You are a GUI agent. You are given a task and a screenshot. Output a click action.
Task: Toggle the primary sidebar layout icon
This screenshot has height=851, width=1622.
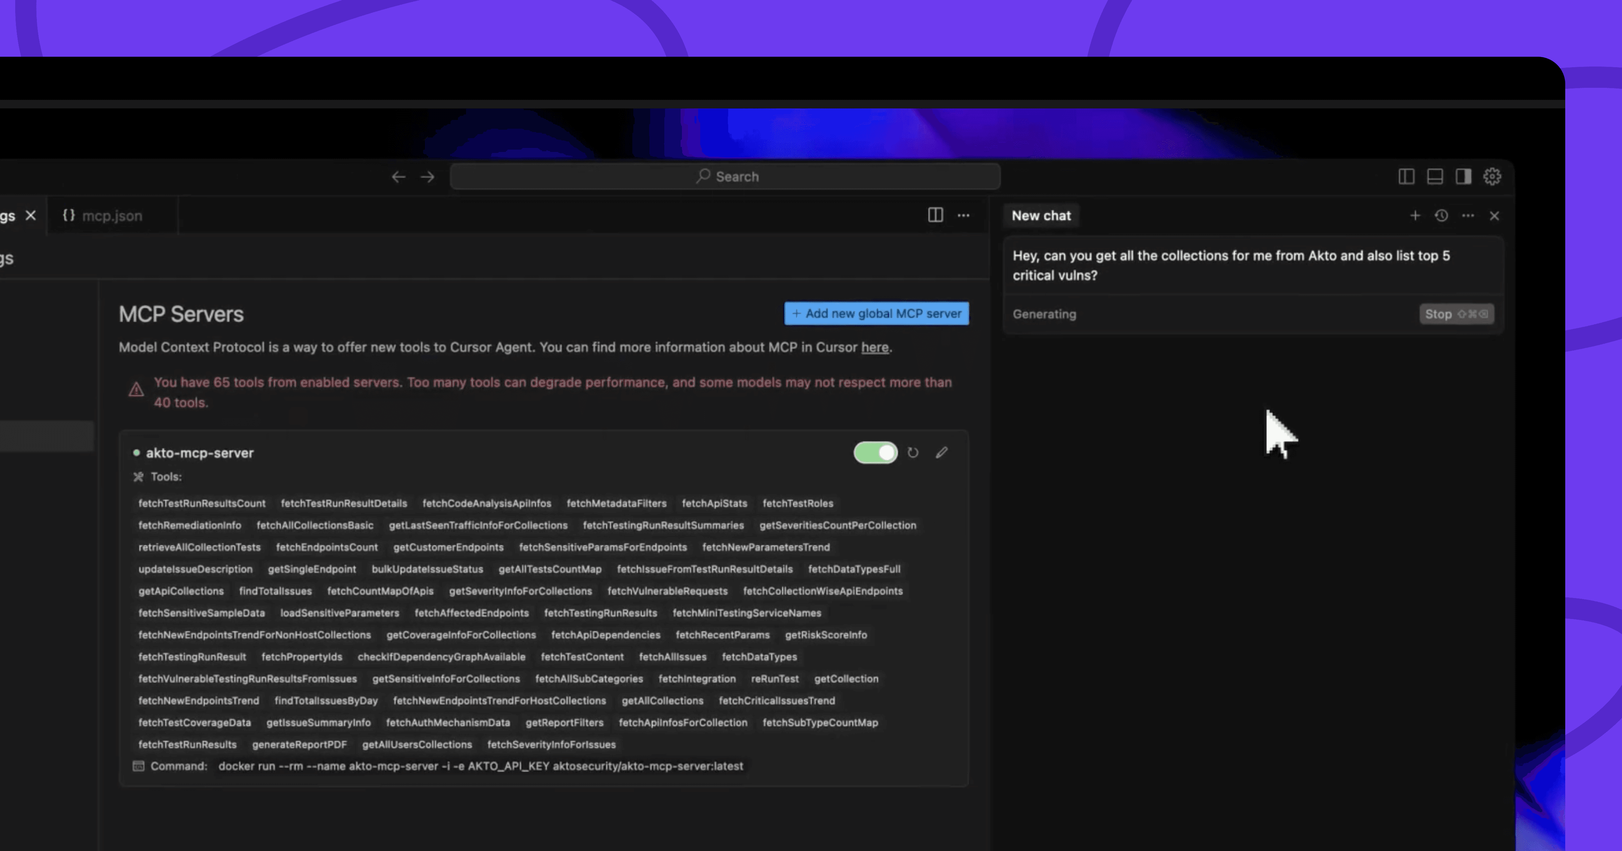pos(1406,177)
